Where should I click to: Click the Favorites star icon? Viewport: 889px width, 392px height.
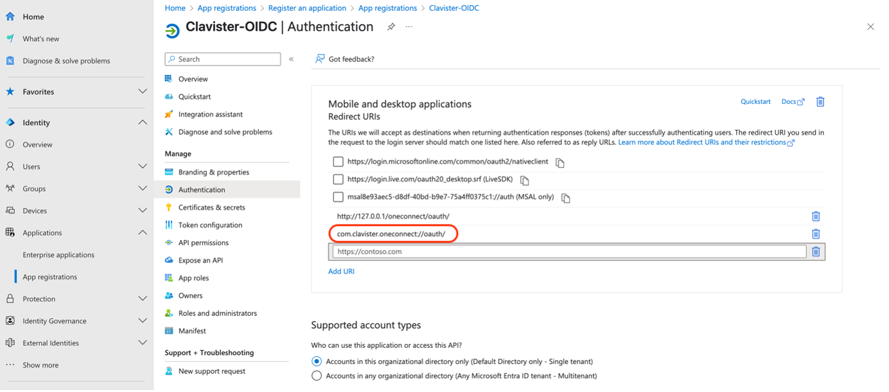coord(10,92)
